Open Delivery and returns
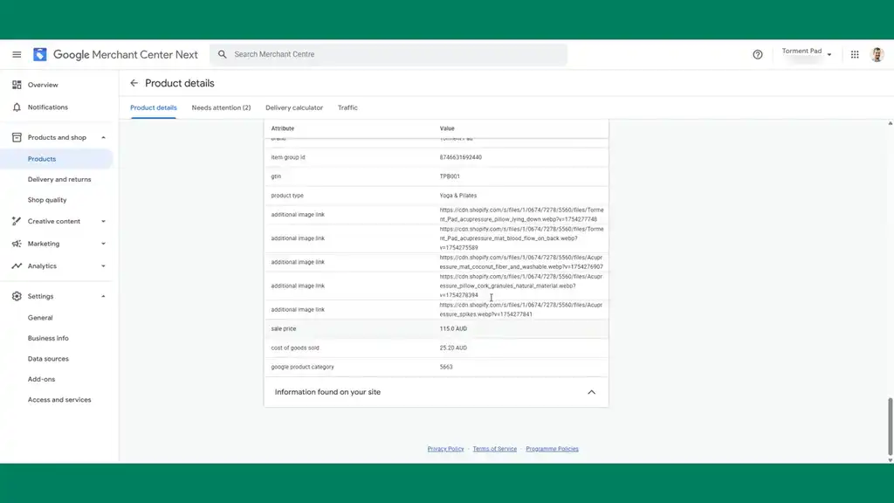The height and width of the screenshot is (503, 894). pos(59,179)
